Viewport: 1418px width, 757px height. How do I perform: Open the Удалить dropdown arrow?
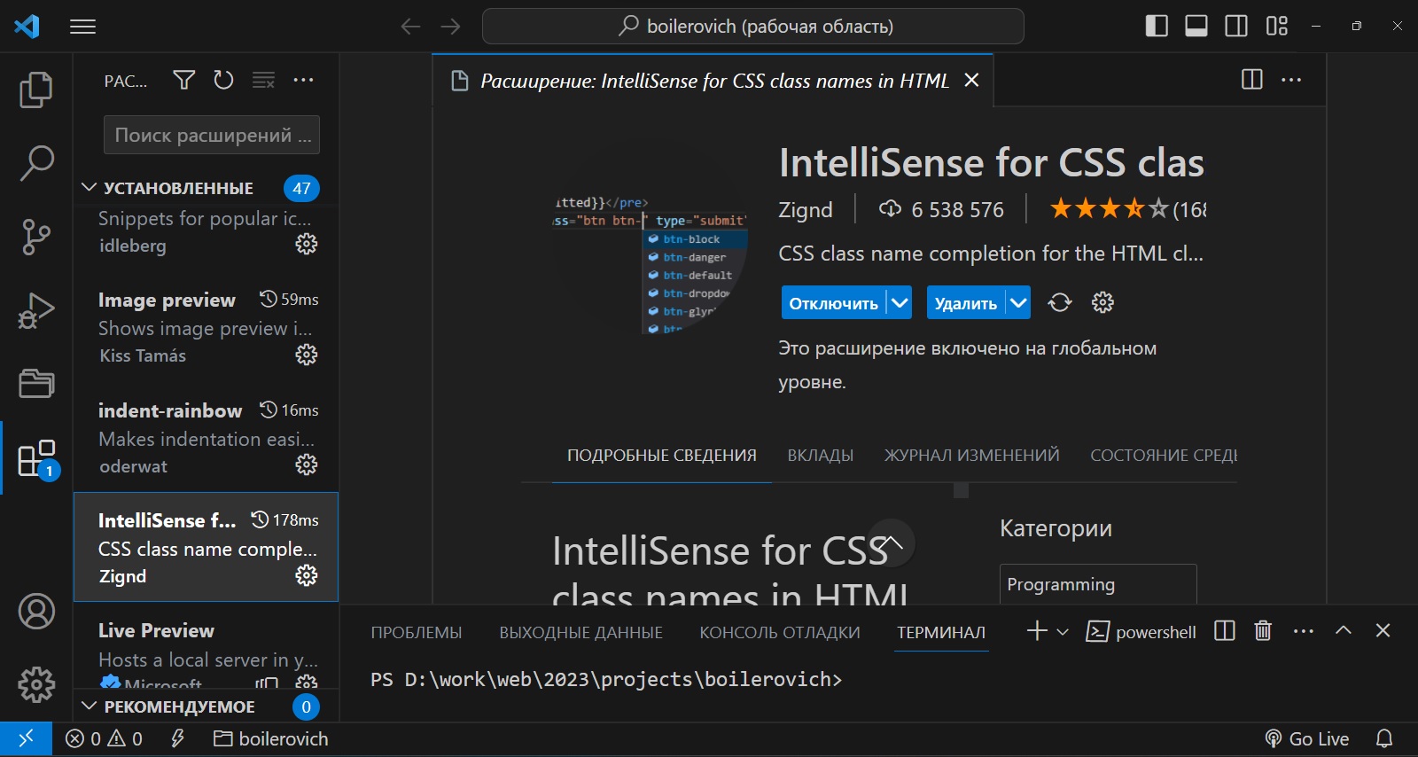tap(1018, 303)
